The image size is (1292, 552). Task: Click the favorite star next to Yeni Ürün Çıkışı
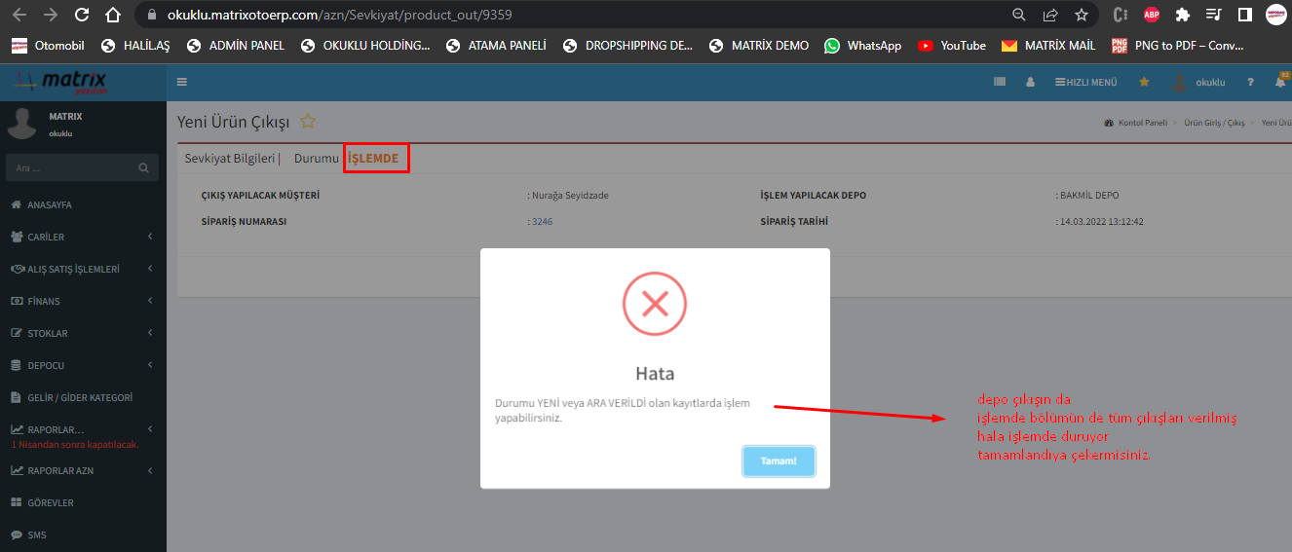tap(308, 122)
